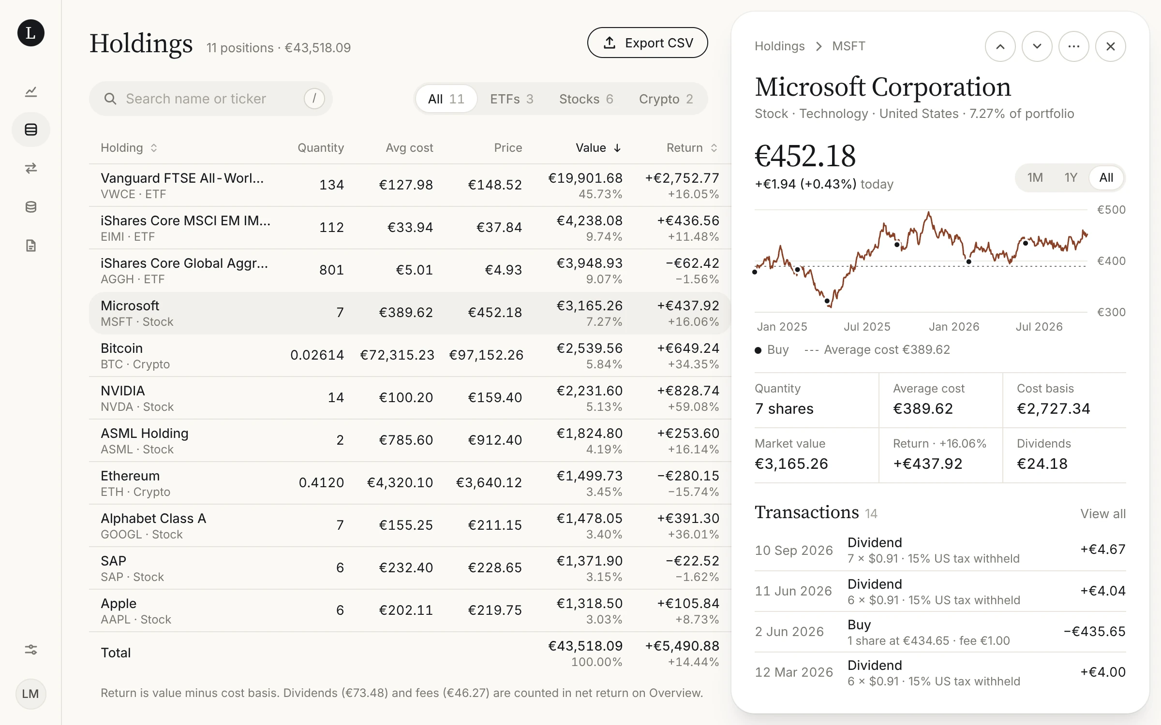Screen dimensions: 1161x725
Task: Click View all transactions link
Action: [1103, 513]
